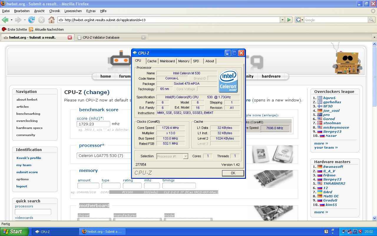377x236 pixels.
Task: Click the processors quick search field
Action: [x=33, y=212]
